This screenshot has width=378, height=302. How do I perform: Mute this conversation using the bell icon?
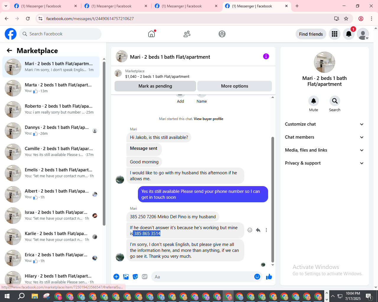click(x=314, y=101)
